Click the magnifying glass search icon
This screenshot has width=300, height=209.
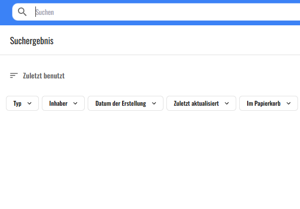22,12
